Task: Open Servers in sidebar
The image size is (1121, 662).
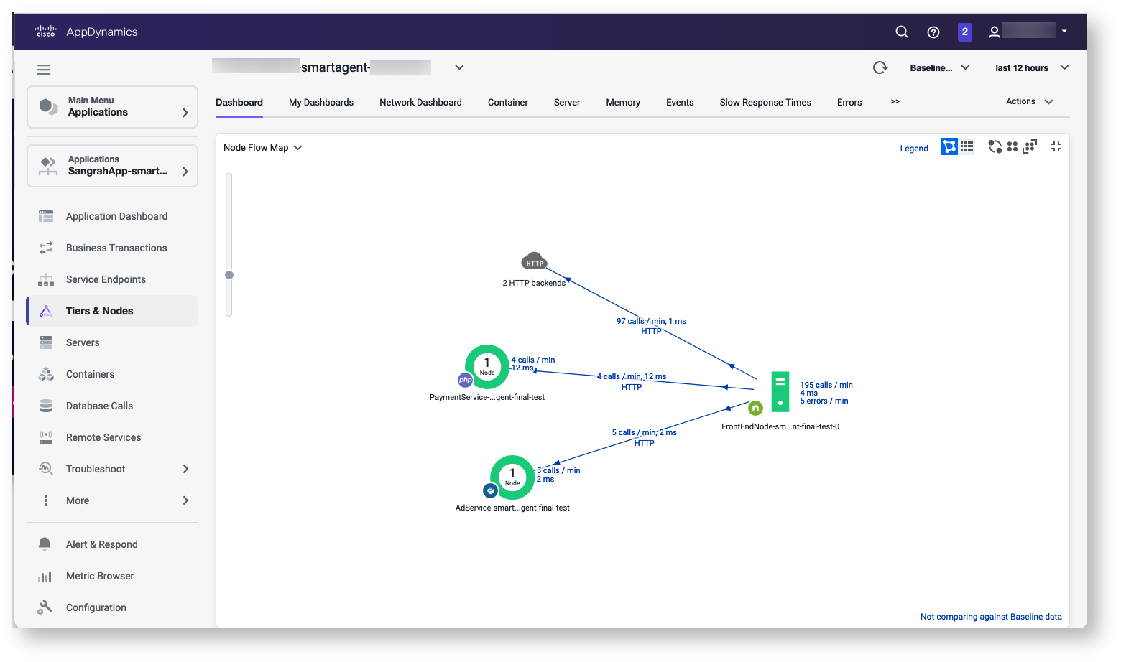Action: pyautogui.click(x=112, y=342)
